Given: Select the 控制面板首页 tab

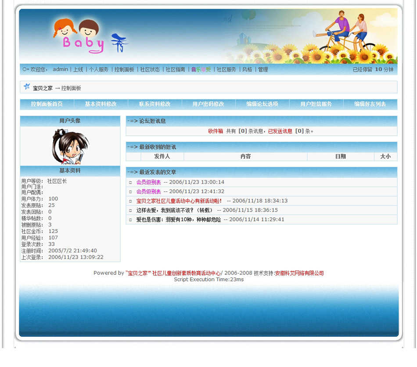Looking at the screenshot, I should pyautogui.click(x=47, y=104).
